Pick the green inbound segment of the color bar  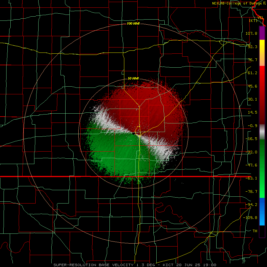tap(262, 169)
